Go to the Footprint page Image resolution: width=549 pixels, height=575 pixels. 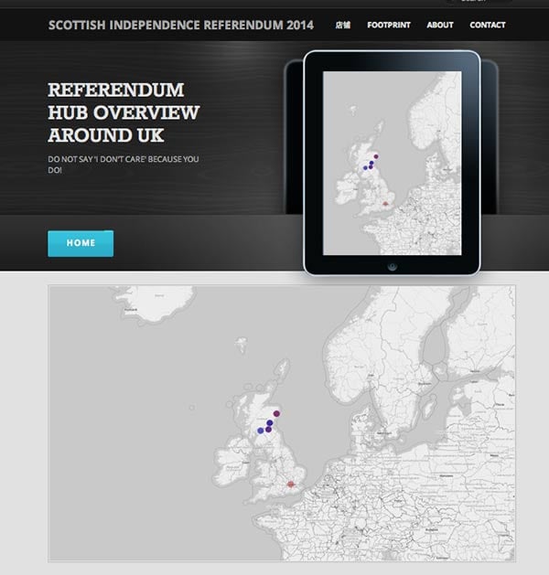[x=387, y=25]
